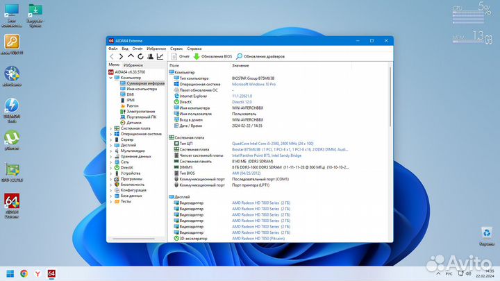Open the Файл menu

pyautogui.click(x=113, y=49)
